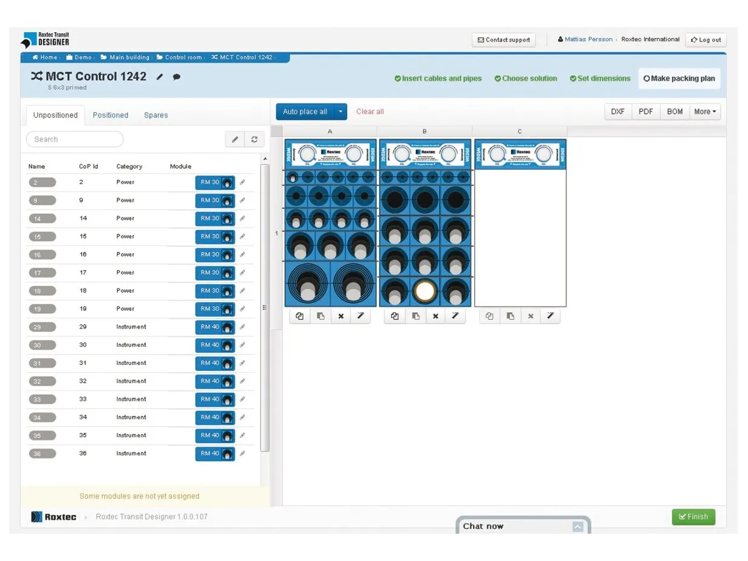Click the Search field in the cable list
Screen dimensions: 748x561
point(75,140)
